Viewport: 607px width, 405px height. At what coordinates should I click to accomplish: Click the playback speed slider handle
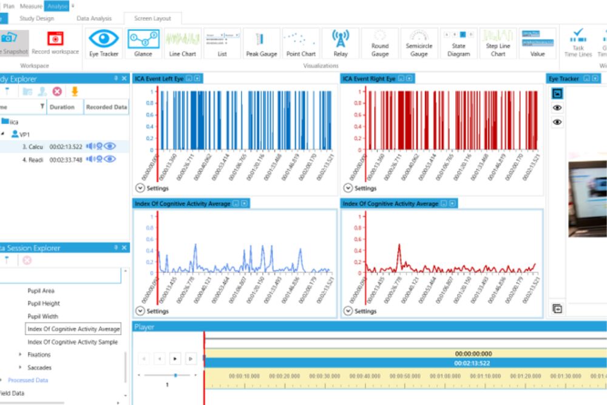[175, 375]
